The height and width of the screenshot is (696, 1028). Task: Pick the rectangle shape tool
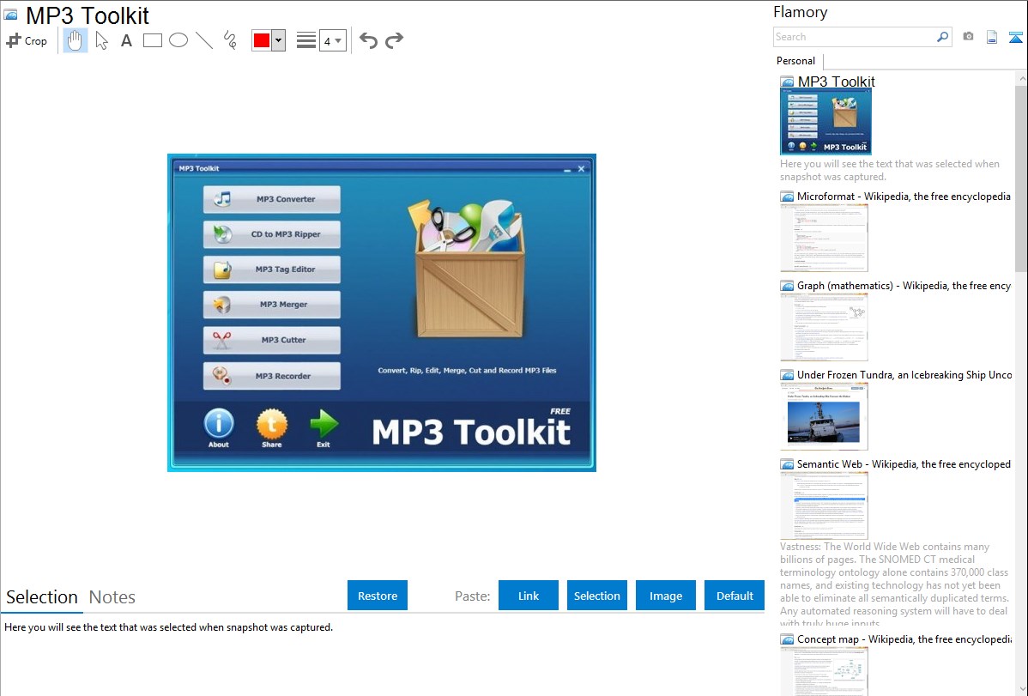[x=152, y=40]
